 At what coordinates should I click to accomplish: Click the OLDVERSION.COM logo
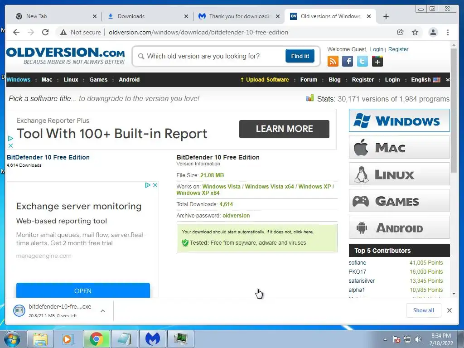pos(65,56)
